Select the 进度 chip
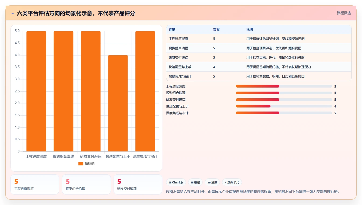This screenshot has width=362, height=205. click(212, 182)
